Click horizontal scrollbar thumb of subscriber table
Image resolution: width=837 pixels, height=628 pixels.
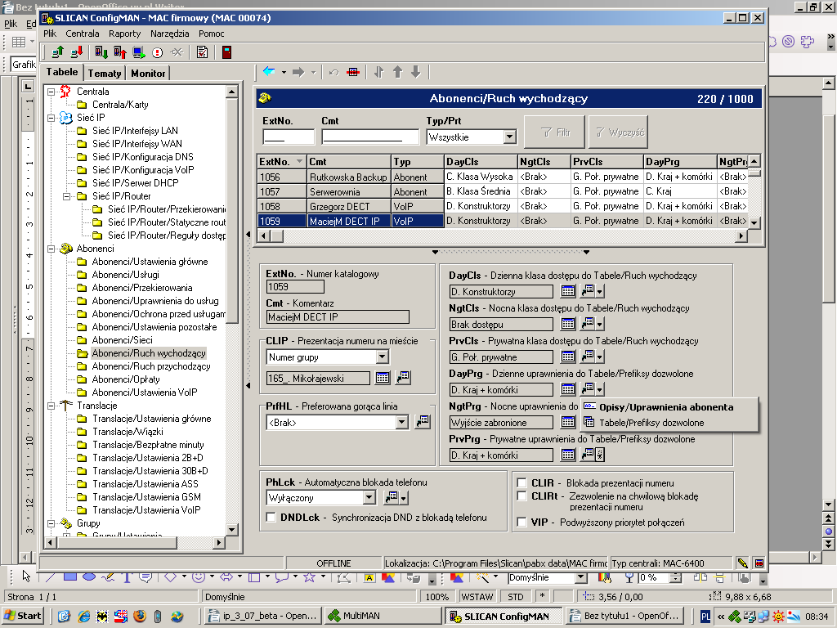[277, 235]
